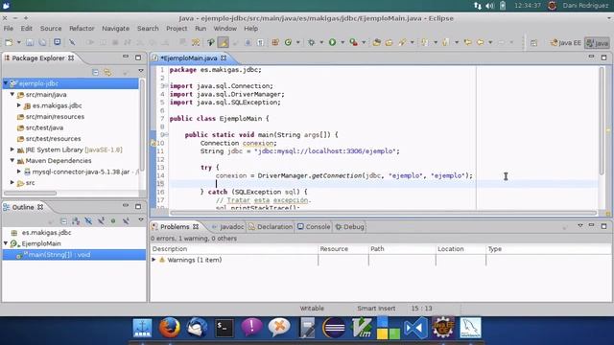Expand JRE System Library node
614x345 pixels.
click(12, 149)
